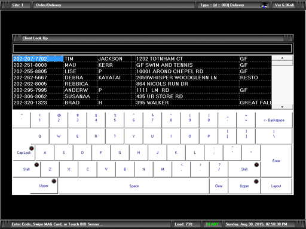This screenshot has width=306, height=229.
Task: Click the date and time in status bar
Action: (x=256, y=224)
